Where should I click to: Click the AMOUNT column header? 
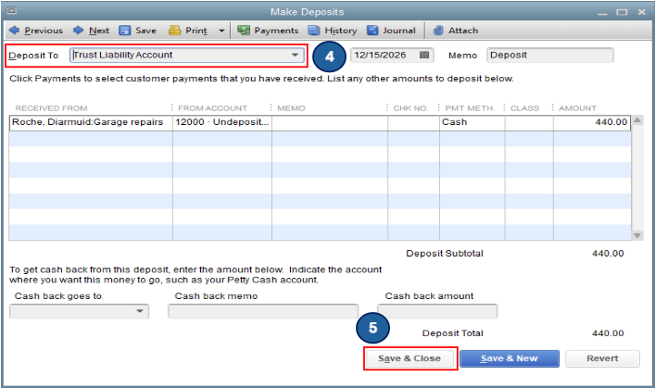coord(578,108)
